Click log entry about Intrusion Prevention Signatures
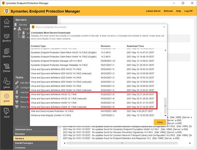197x150 pixels. [x=122, y=132]
